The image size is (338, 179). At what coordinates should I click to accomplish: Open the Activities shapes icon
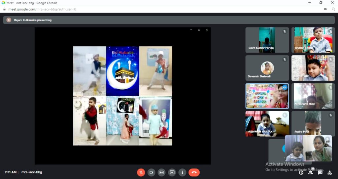pyautogui.click(x=330, y=172)
